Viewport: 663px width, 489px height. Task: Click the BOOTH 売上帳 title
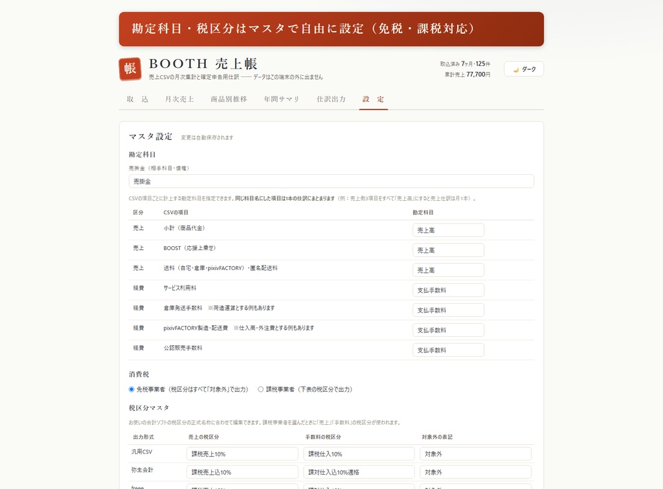pos(203,64)
